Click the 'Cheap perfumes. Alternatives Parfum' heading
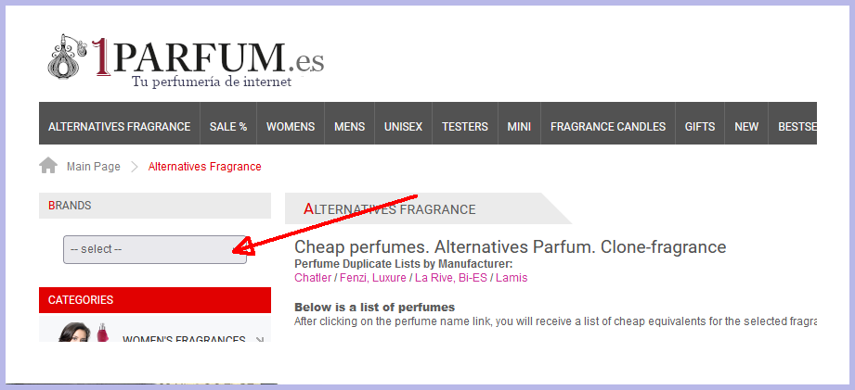The height and width of the screenshot is (390, 855). [511, 247]
